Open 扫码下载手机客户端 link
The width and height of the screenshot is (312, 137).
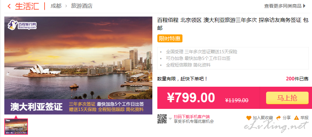pos(192,116)
